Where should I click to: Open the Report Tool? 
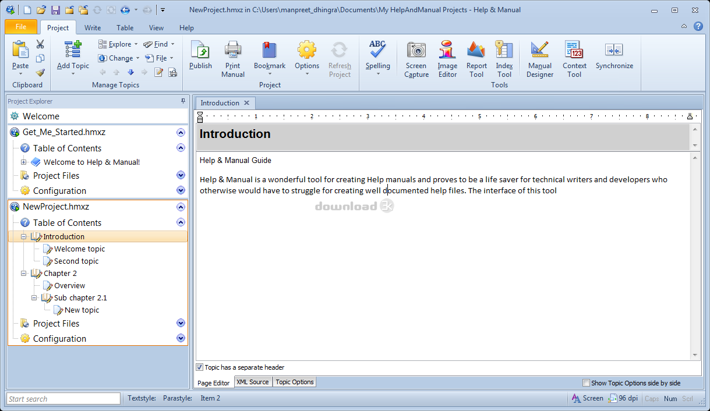click(x=476, y=59)
